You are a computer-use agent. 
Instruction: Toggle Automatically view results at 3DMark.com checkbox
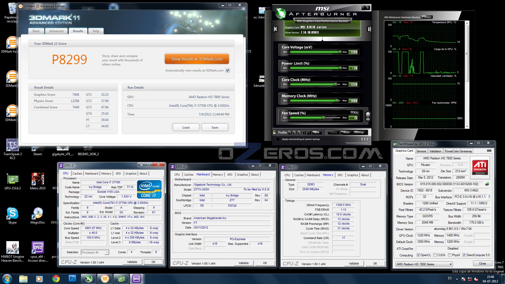[228, 70]
